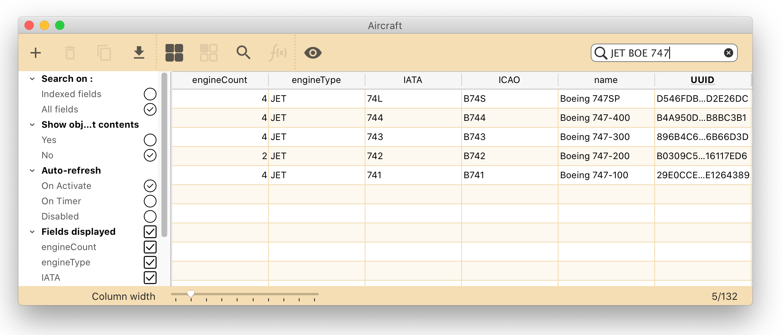This screenshot has width=783, height=335.
Task: Toggle the eye visibility icon
Action: pos(313,53)
